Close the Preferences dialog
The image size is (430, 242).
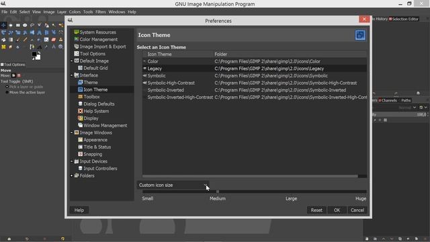(364, 19)
